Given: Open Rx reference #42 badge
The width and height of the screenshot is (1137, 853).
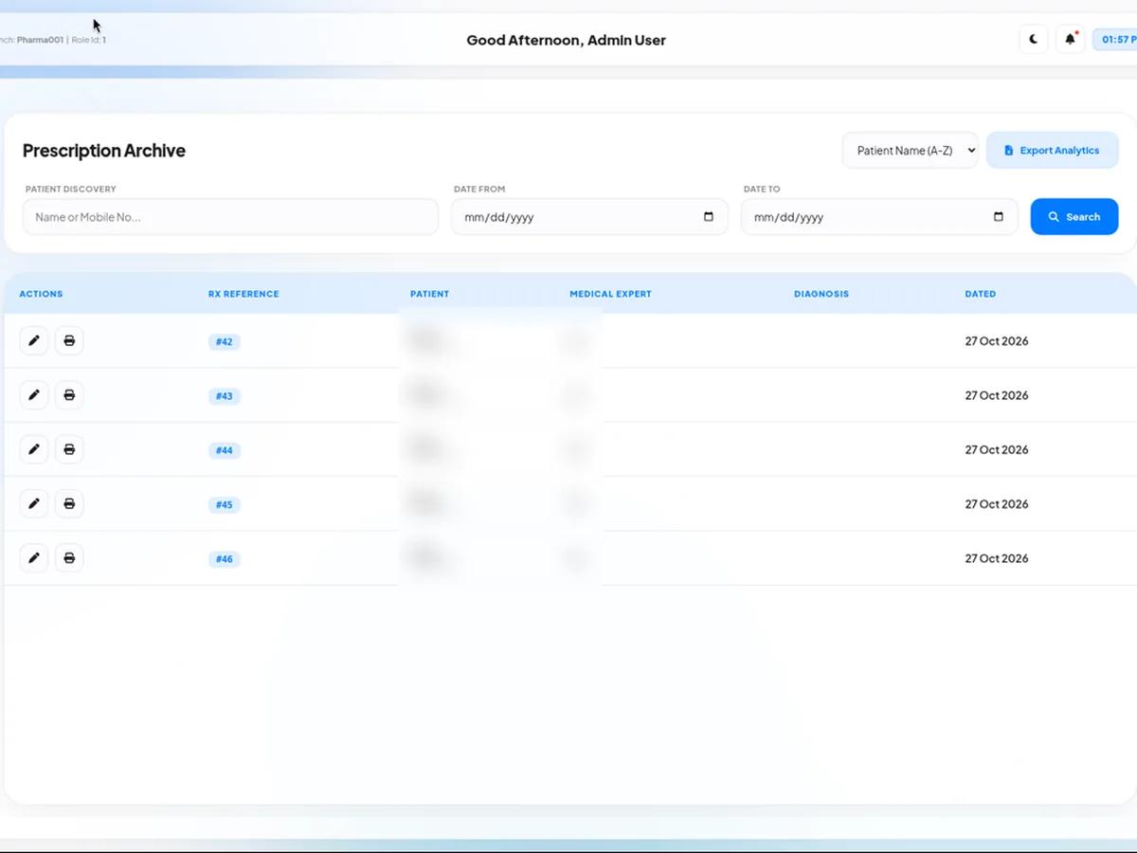Looking at the screenshot, I should point(225,341).
